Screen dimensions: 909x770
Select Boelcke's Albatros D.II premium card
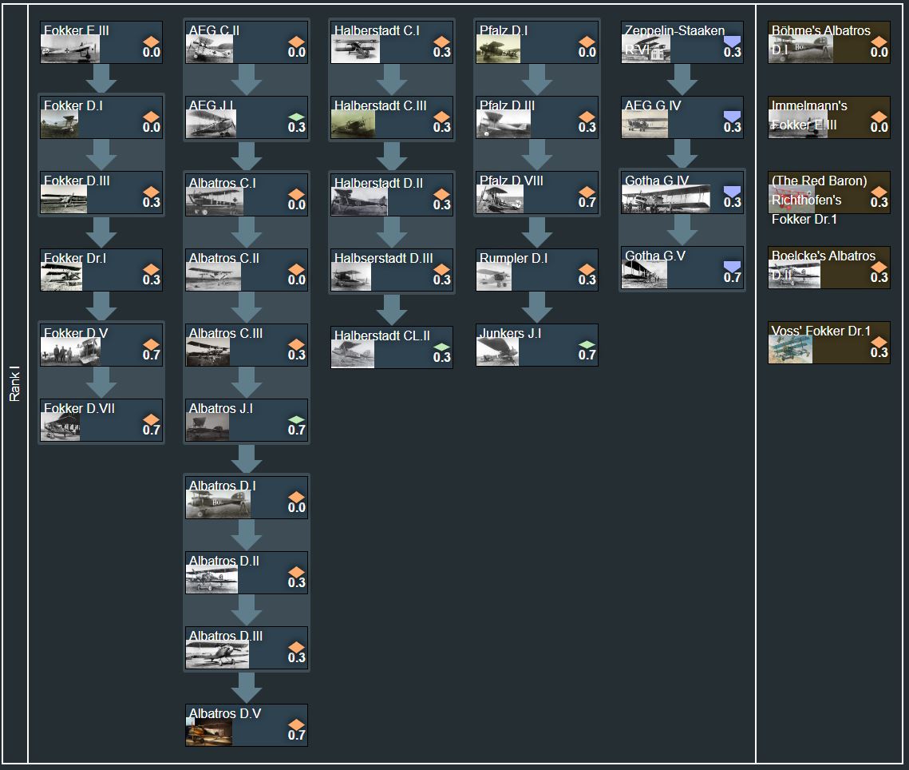(x=829, y=268)
